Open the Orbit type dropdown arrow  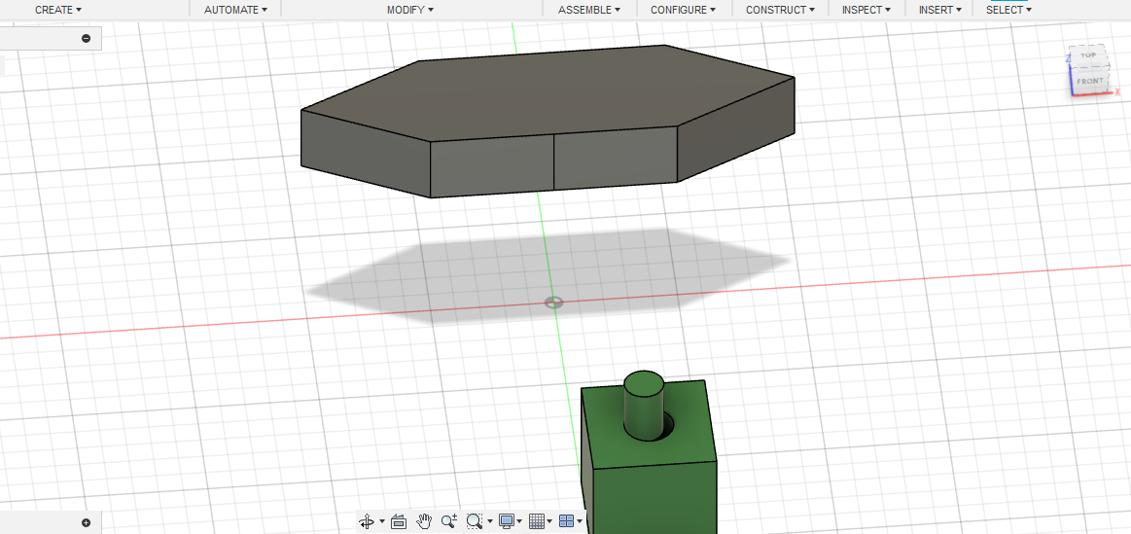tap(381, 521)
